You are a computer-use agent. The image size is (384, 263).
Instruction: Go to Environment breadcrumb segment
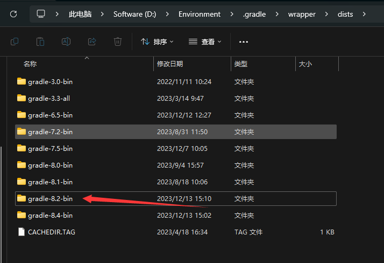[200, 14]
